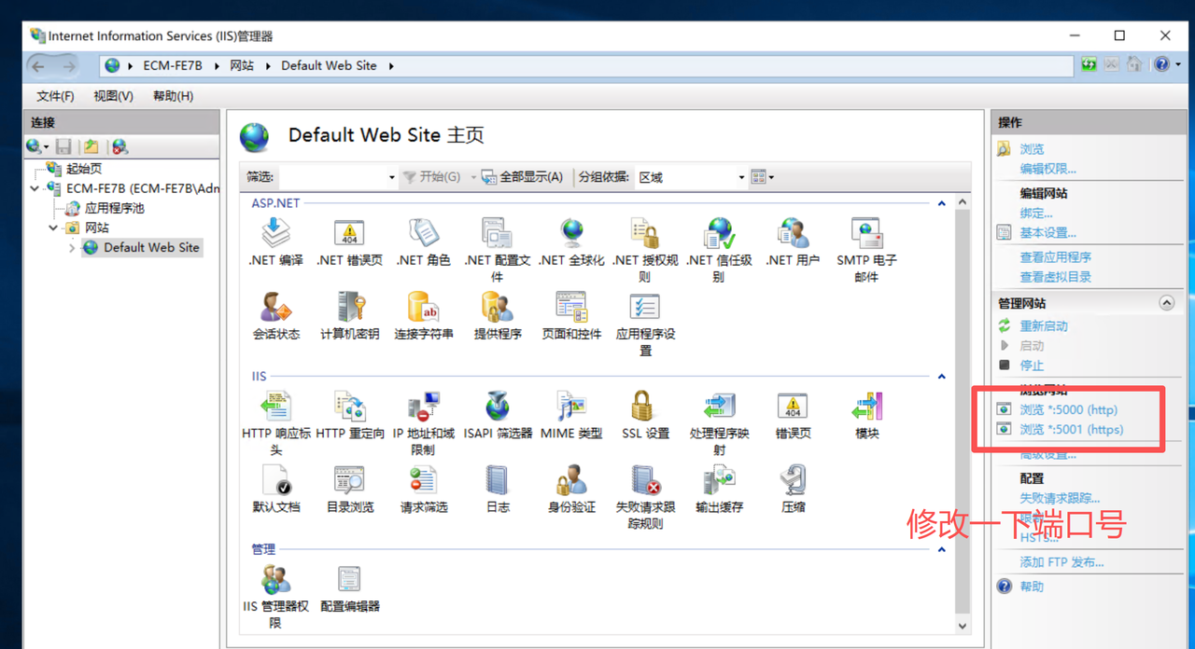Image resolution: width=1195 pixels, height=649 pixels.
Task: Collapse the 网站 tree node
Action: (x=53, y=228)
